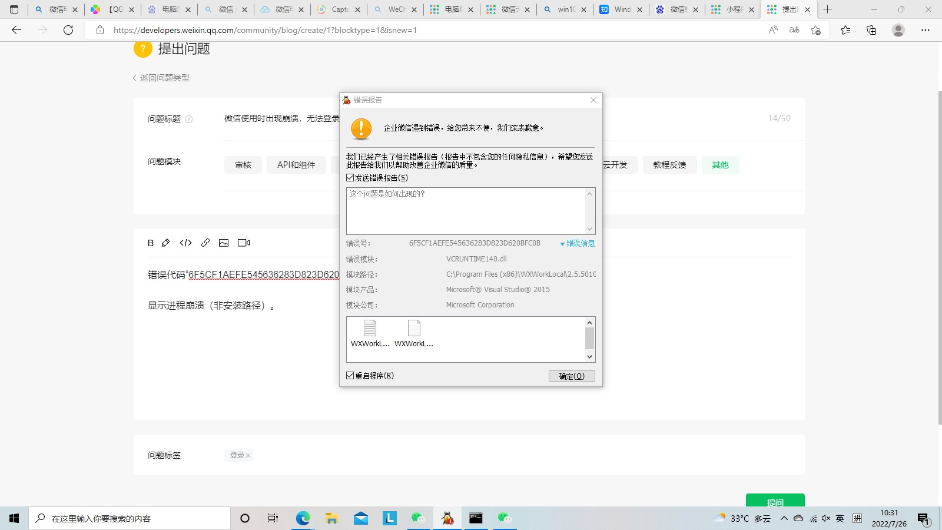This screenshot has width=942, height=530.
Task: Go back via 返回问题类型 link
Action: [161, 78]
